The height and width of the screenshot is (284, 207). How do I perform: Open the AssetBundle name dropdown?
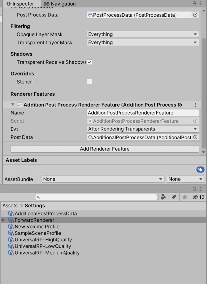[x=103, y=179]
